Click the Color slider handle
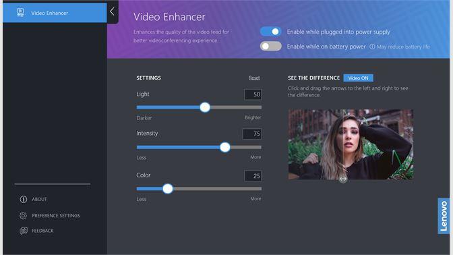This screenshot has height=255, width=453. 168,189
